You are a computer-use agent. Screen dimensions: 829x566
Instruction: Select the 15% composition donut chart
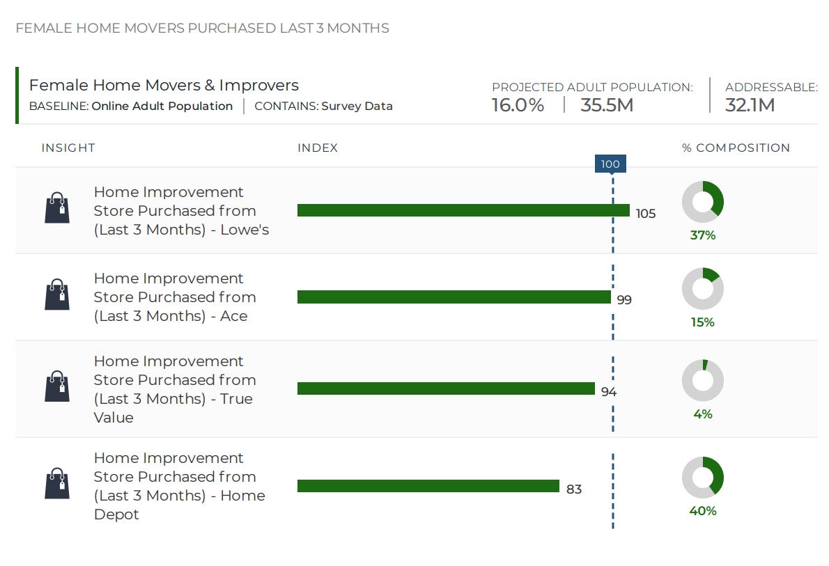[703, 288]
